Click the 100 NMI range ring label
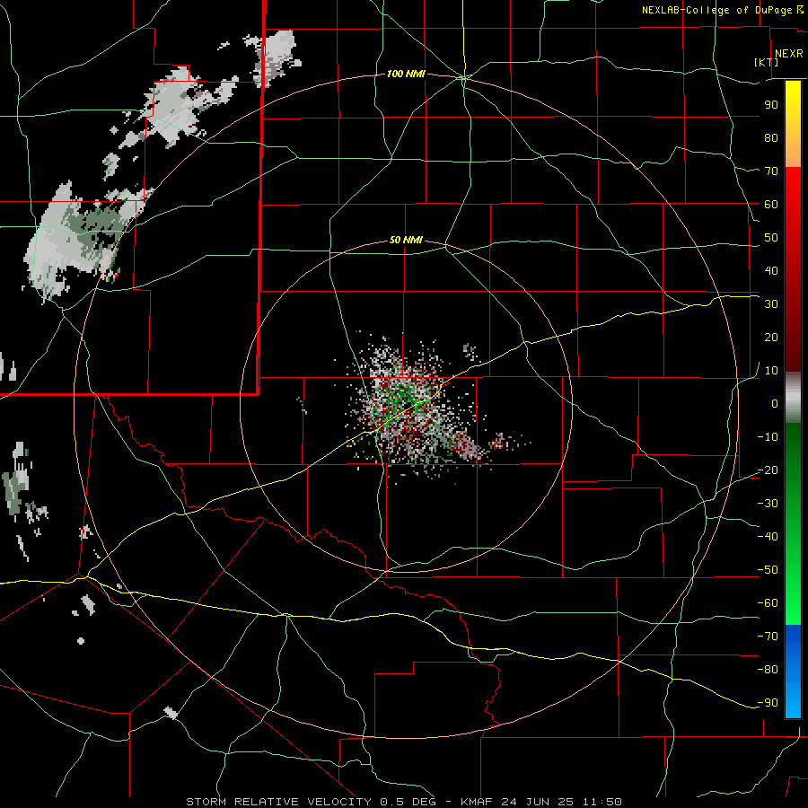 [406, 74]
